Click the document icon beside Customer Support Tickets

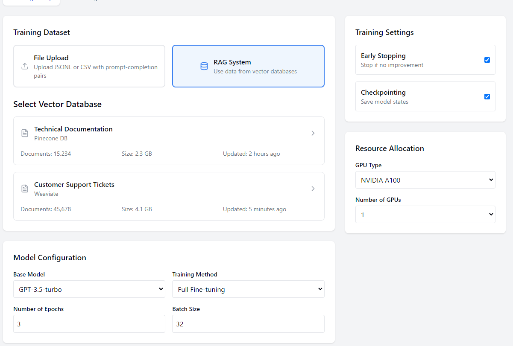pos(25,189)
